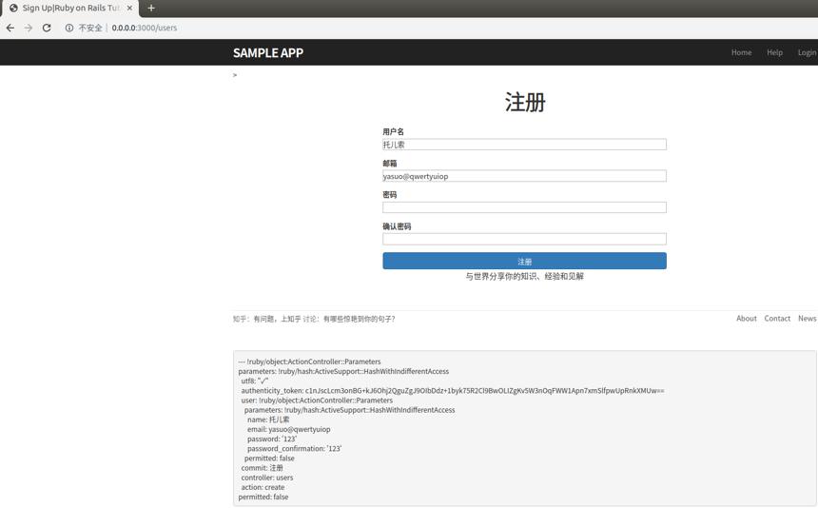
Task: Open the News footer link
Action: pyautogui.click(x=807, y=318)
